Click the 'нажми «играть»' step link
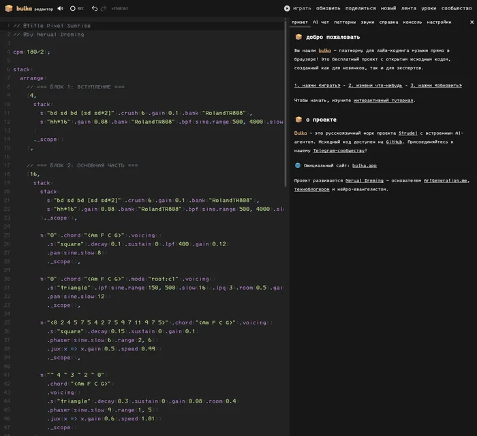 (x=317, y=85)
